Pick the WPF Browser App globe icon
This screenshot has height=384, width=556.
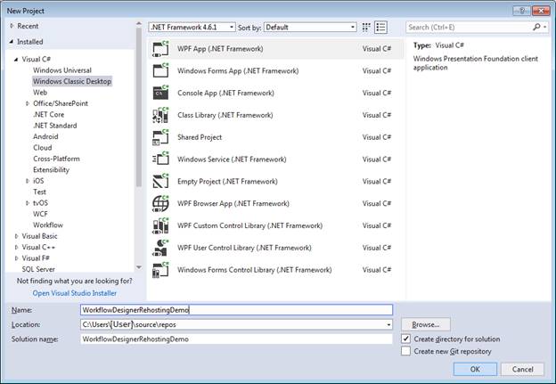coord(160,203)
